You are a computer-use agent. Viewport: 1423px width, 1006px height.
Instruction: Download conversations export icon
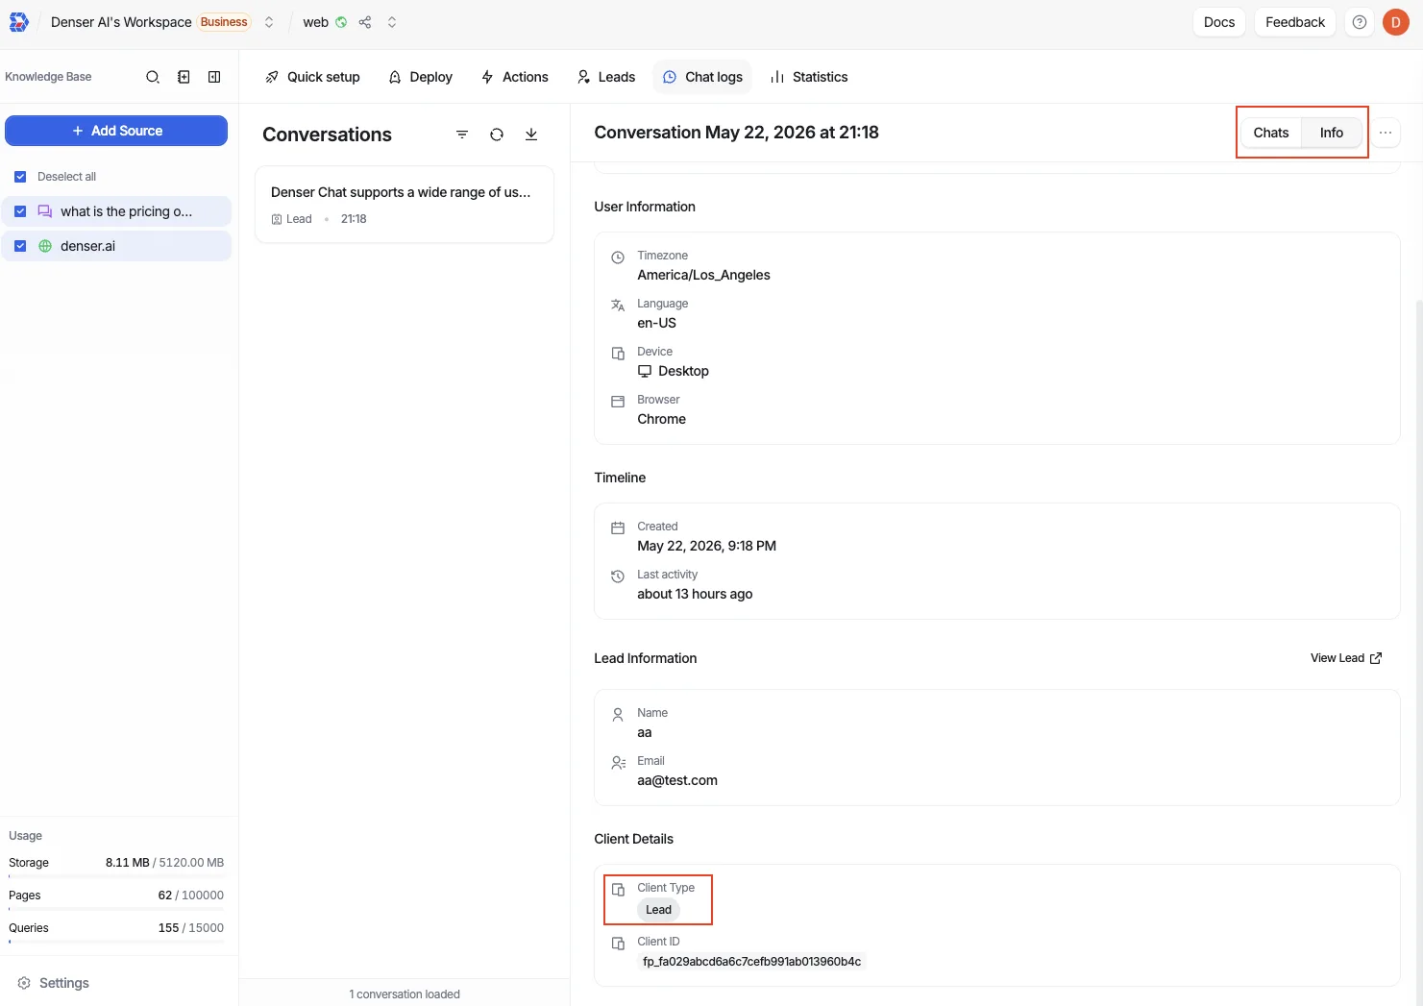[531, 135]
